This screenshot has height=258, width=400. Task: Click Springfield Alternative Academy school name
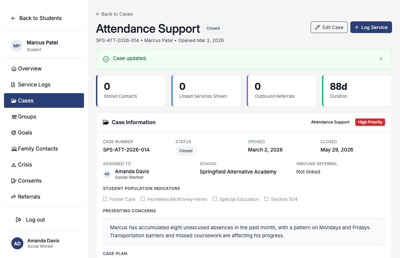(x=238, y=172)
